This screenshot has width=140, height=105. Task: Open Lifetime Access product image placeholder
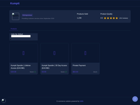tap(24, 53)
